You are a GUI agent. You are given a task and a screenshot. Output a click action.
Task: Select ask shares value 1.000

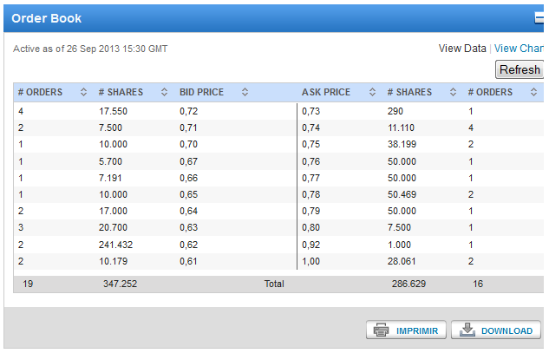[x=399, y=245]
